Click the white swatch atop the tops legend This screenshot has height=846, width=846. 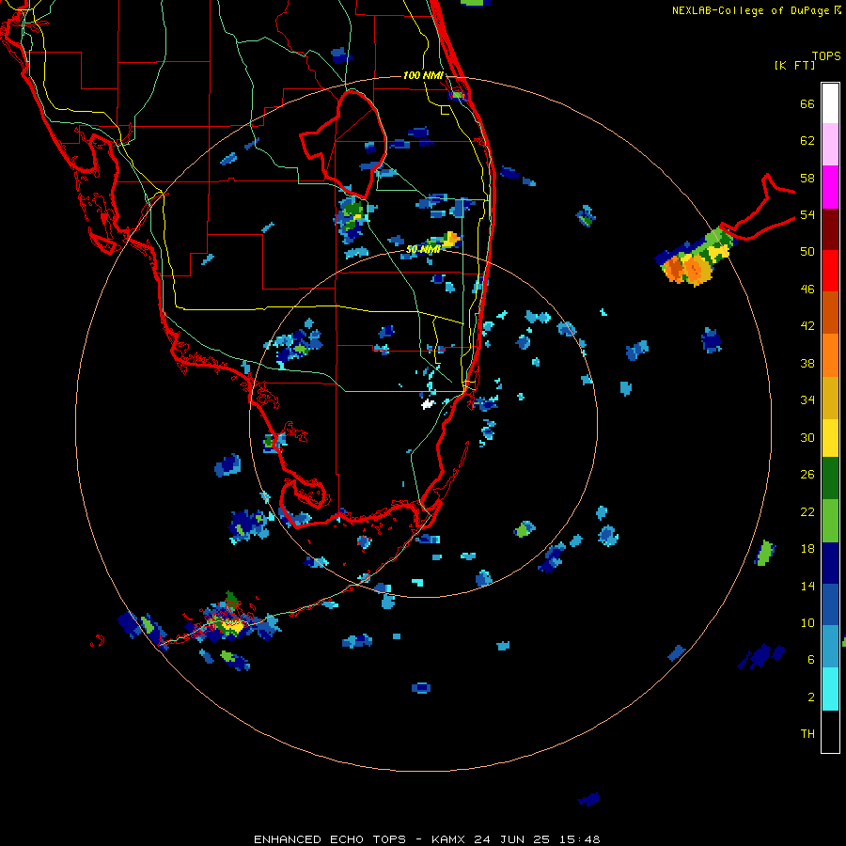[x=830, y=103]
